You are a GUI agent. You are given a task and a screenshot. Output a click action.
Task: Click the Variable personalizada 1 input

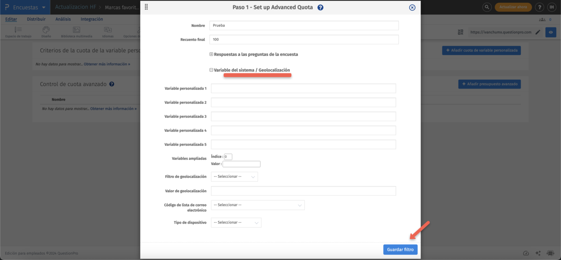coord(303,88)
